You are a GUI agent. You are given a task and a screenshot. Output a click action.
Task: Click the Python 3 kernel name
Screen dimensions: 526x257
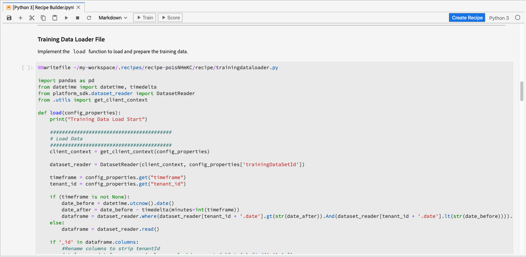click(x=499, y=18)
